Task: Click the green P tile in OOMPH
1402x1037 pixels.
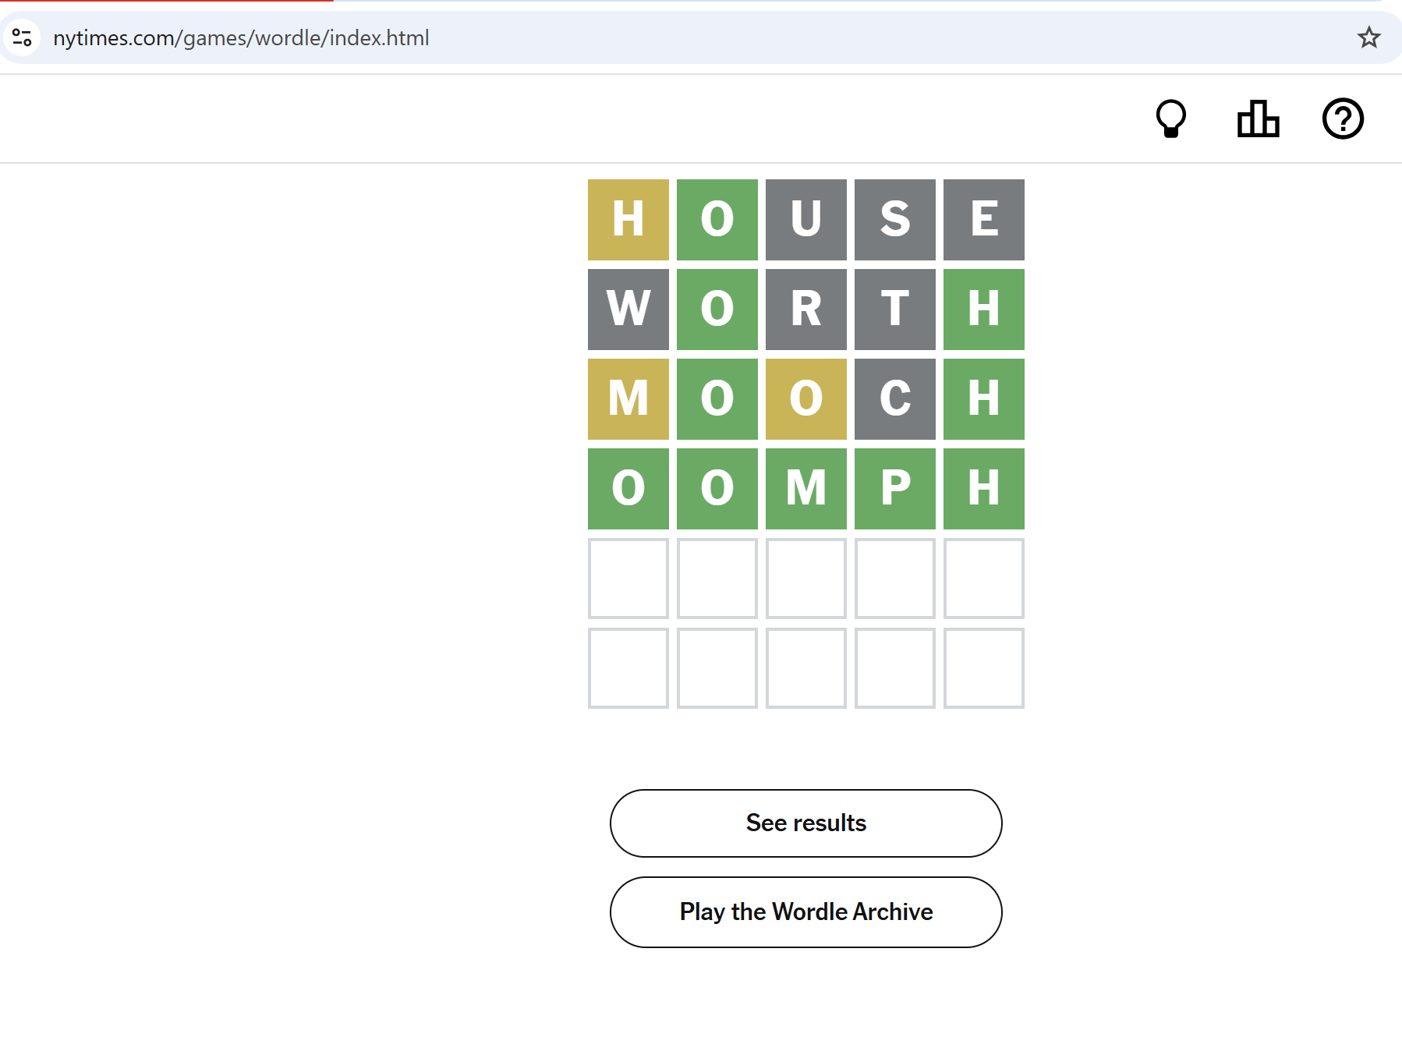Action: coord(894,488)
